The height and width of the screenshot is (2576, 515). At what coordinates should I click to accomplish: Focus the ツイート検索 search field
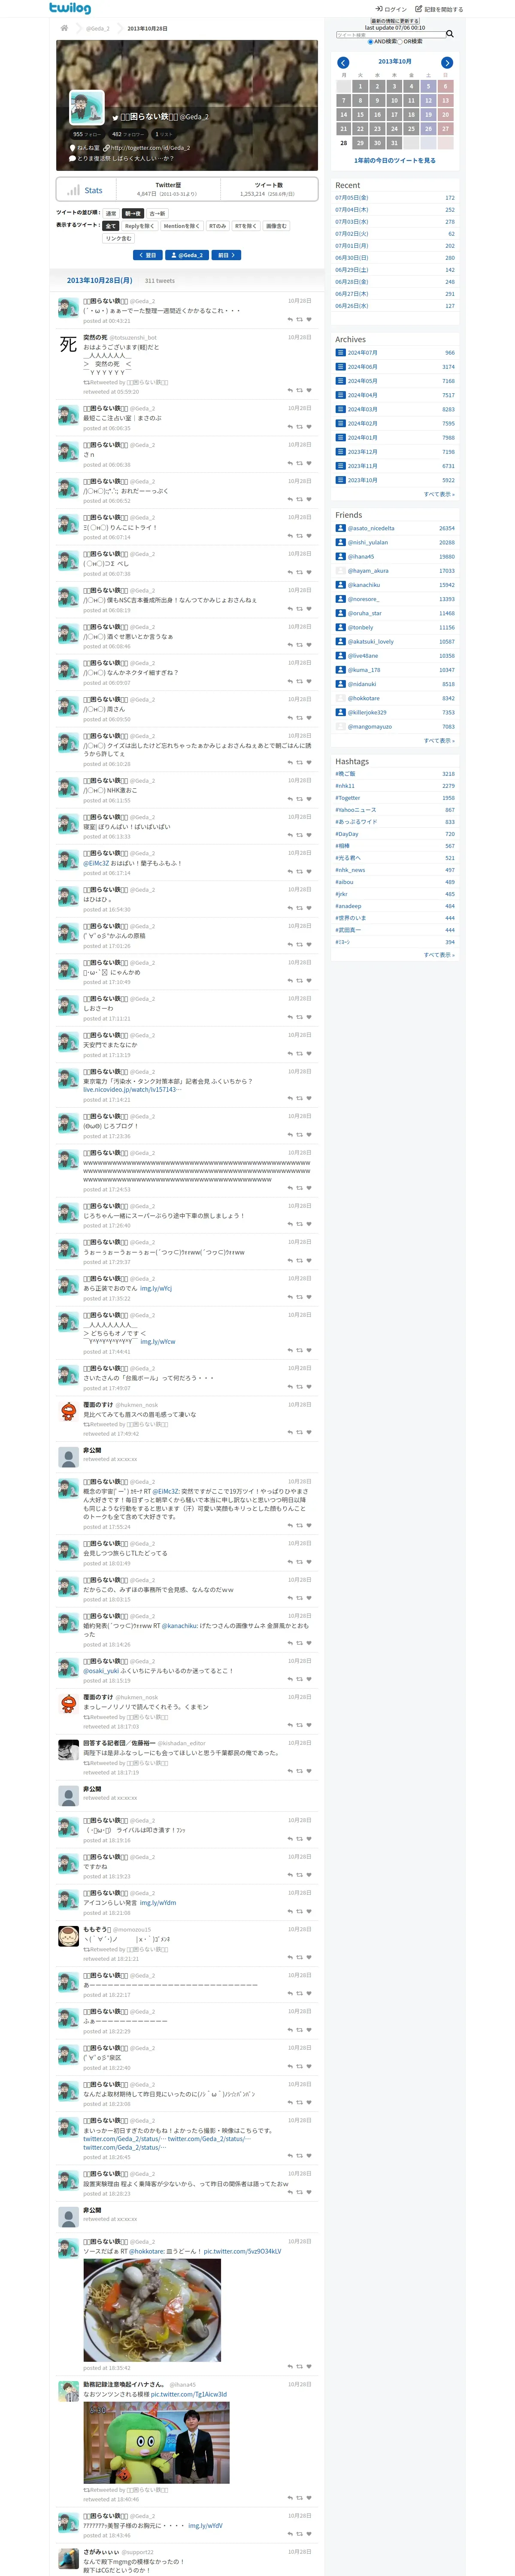click(390, 35)
